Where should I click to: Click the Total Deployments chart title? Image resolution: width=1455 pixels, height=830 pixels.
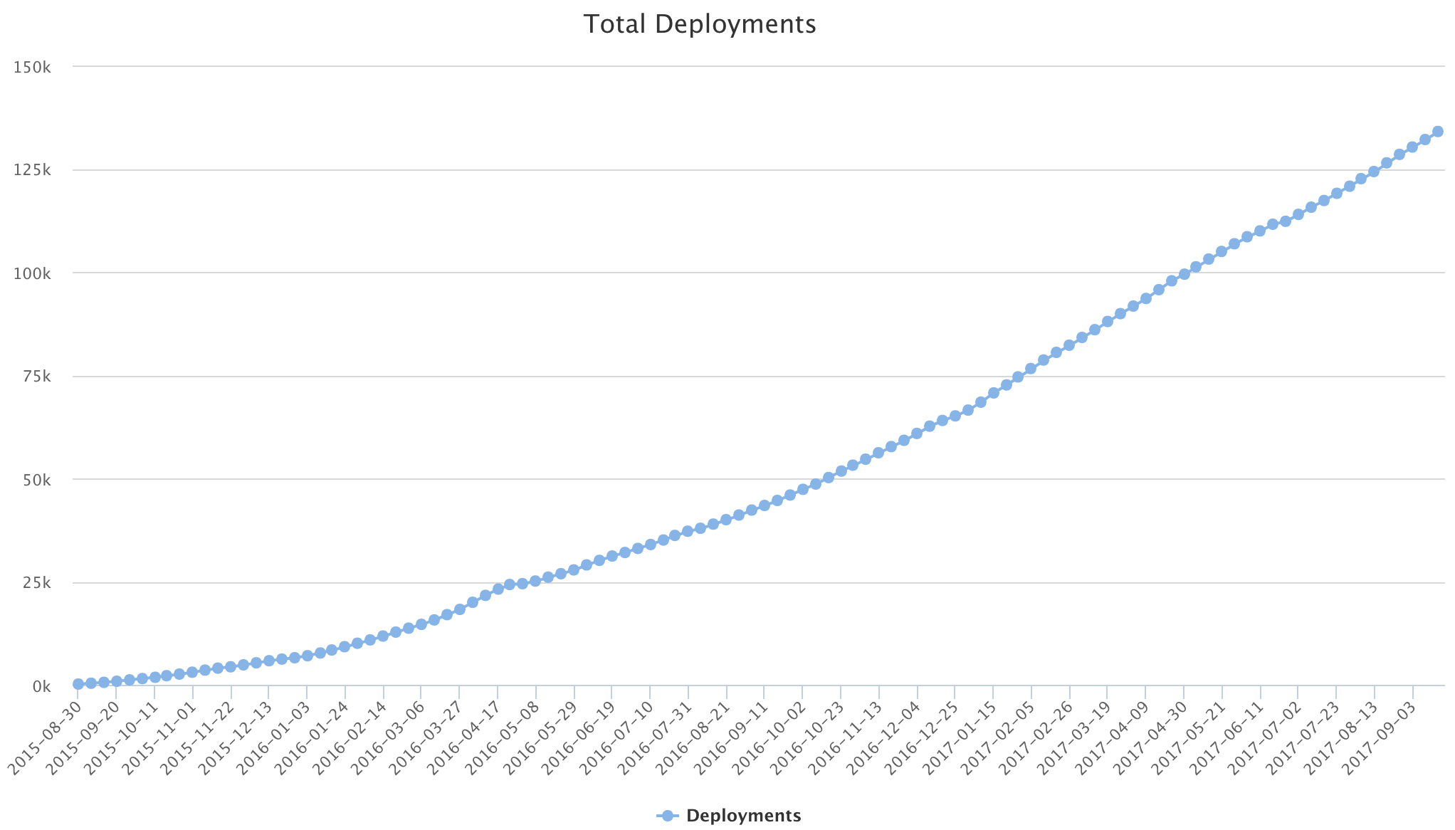pyautogui.click(x=699, y=24)
